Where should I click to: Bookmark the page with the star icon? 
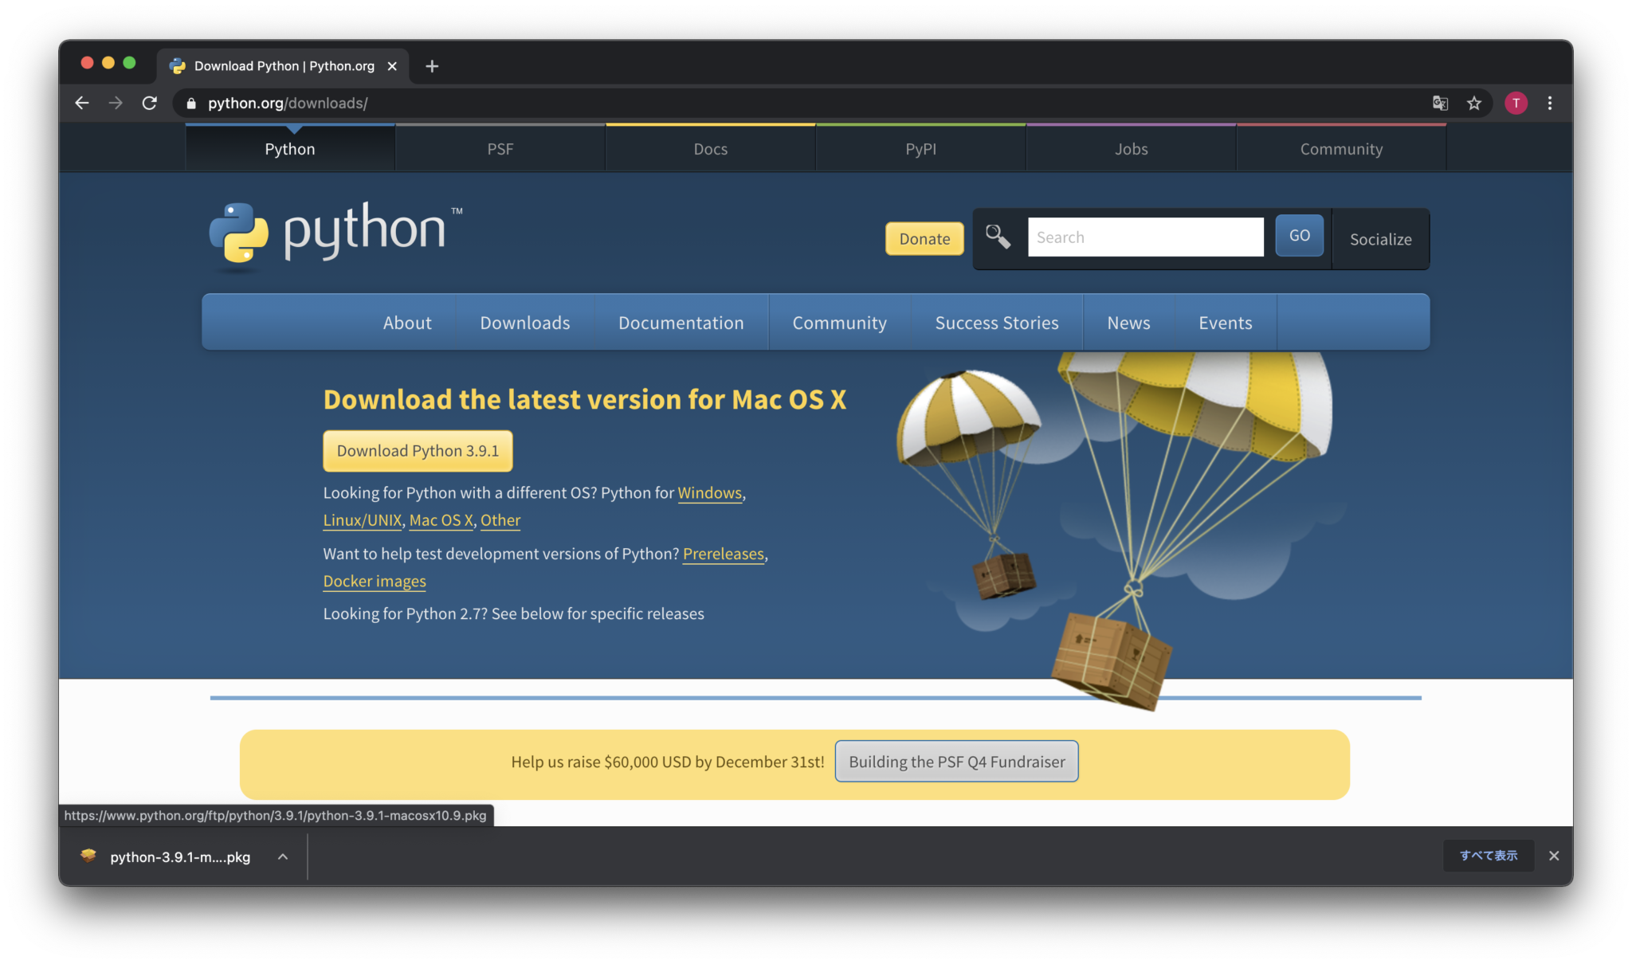pyautogui.click(x=1473, y=103)
